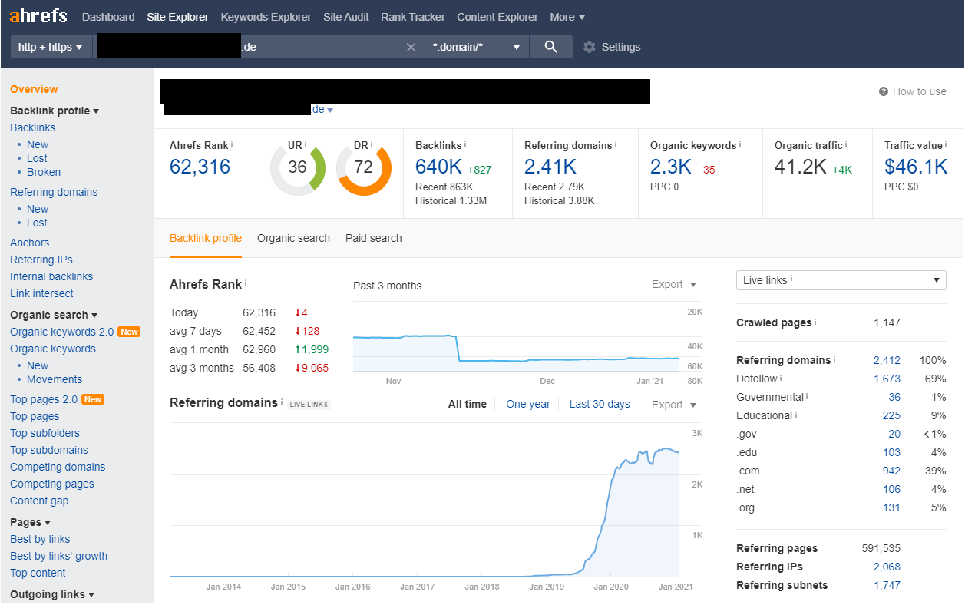This screenshot has width=965, height=605.
Task: Open Export dropdown for Ahrefs Rank chart
Action: point(674,284)
